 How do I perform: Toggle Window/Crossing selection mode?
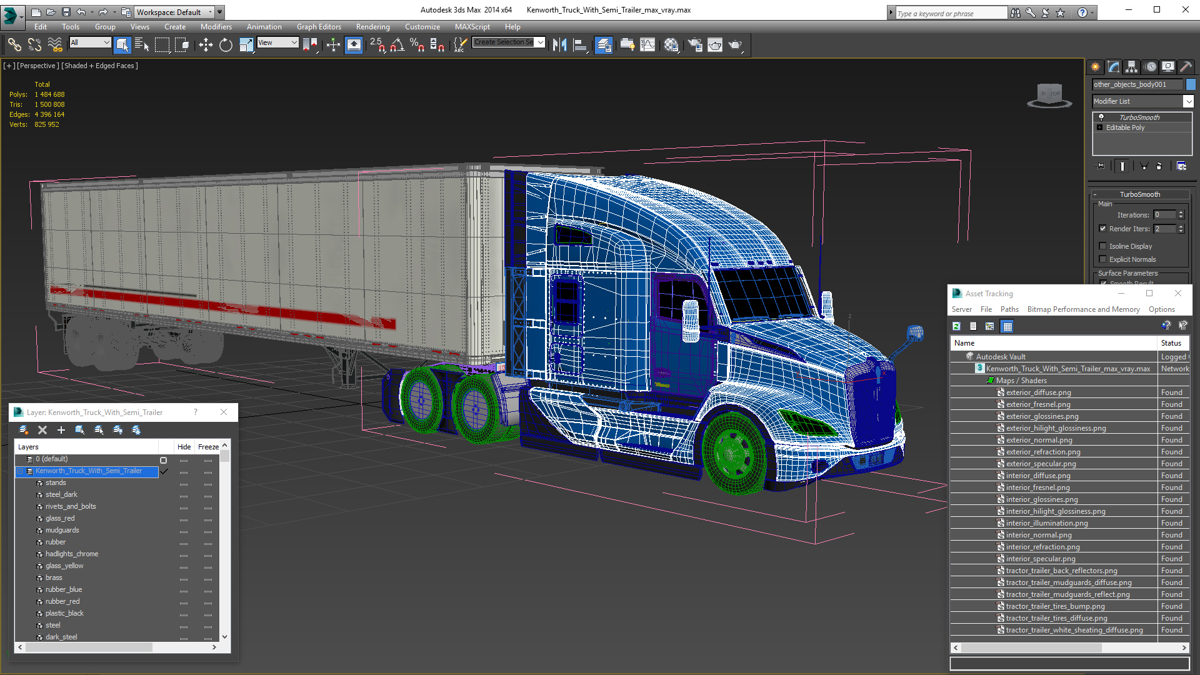182,44
